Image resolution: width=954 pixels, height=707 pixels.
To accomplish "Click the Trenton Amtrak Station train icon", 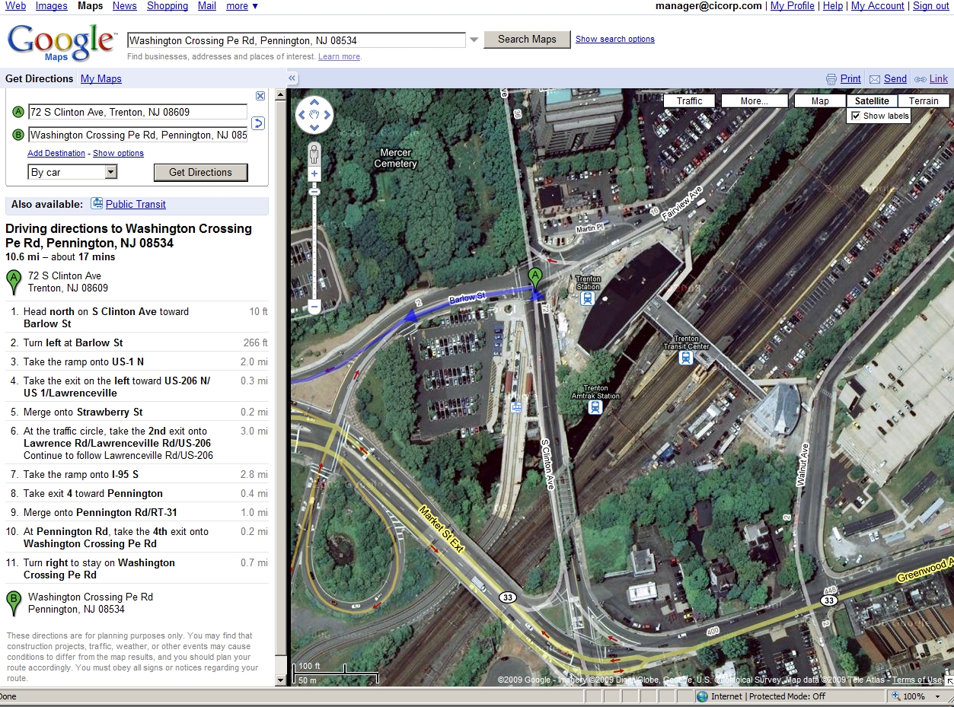I will point(595,406).
